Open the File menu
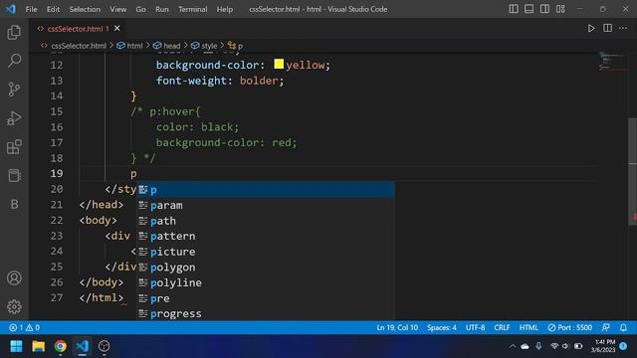The width and height of the screenshot is (637, 358). point(31,9)
